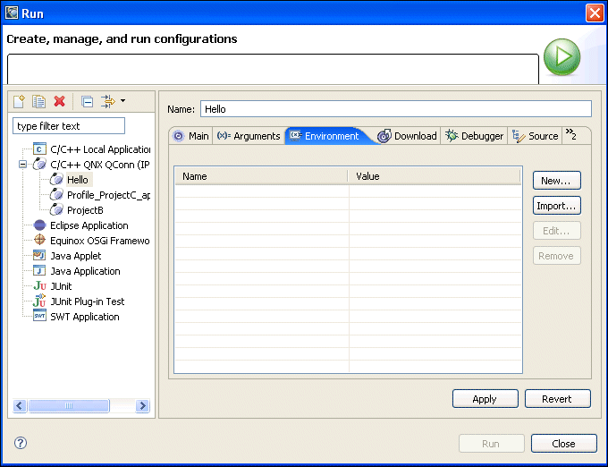Switch to the Download tab
The width and height of the screenshot is (608, 467).
407,136
